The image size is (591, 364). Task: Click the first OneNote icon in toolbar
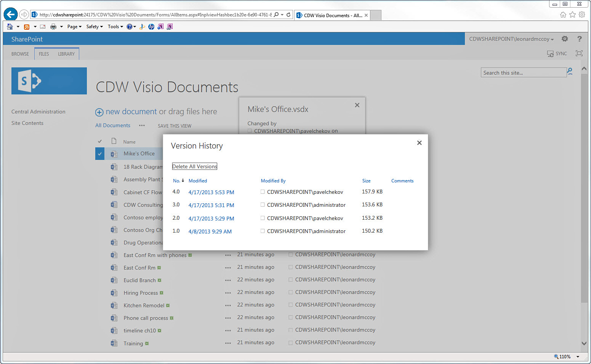point(160,27)
